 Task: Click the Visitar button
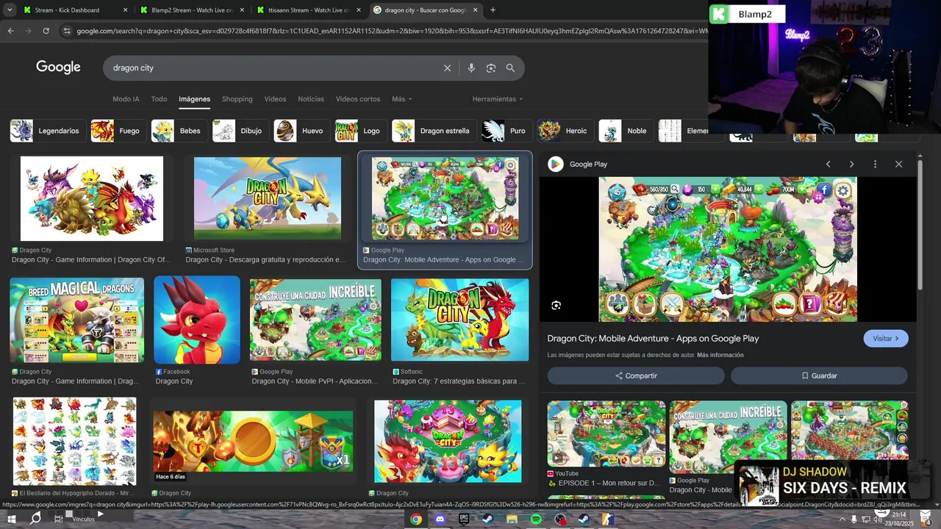886,339
